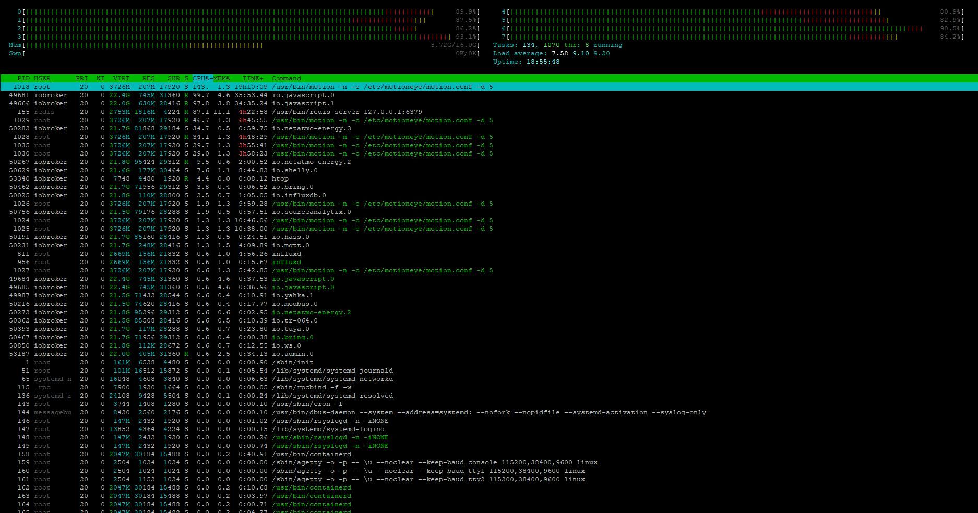Sort by the MEM% column header
Image resolution: width=978 pixels, height=513 pixels.
point(222,78)
